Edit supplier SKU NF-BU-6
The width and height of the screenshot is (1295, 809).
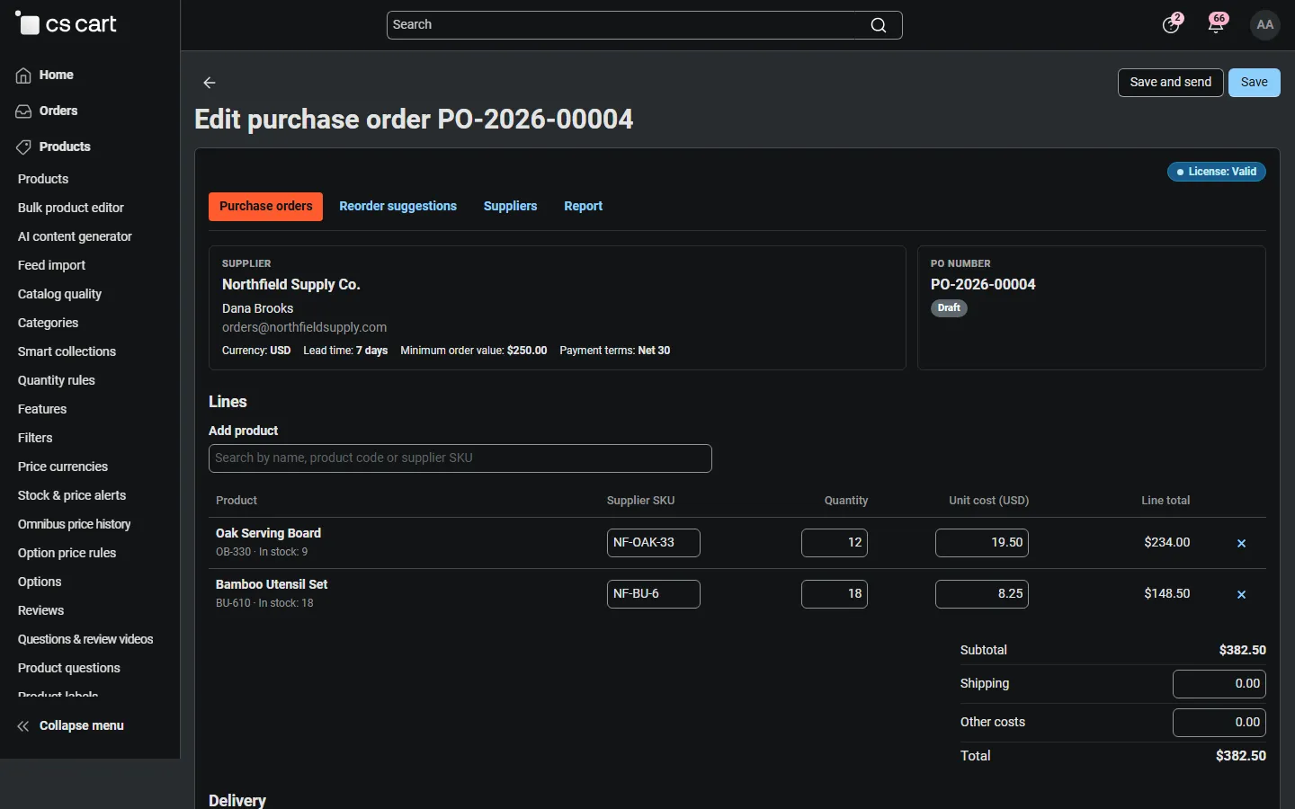pos(654,594)
